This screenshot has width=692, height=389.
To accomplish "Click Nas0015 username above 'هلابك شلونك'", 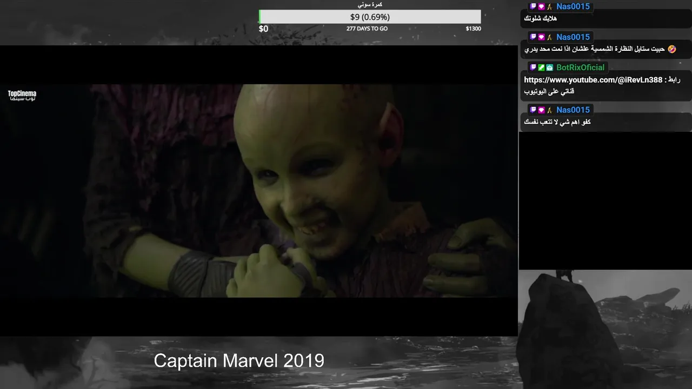I will (x=573, y=6).
